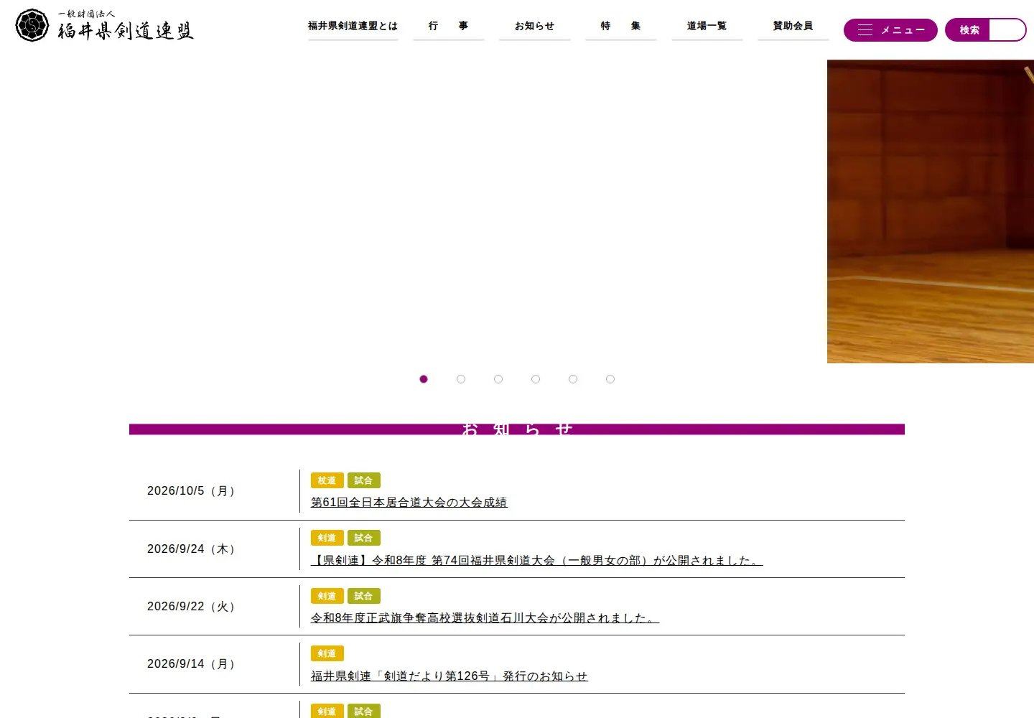Image resolution: width=1034 pixels, height=718 pixels.
Task: Open the 剣道だより第126号 発行のお知らせ link
Action: (x=450, y=676)
